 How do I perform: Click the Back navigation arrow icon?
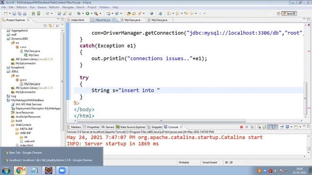click(192, 14)
